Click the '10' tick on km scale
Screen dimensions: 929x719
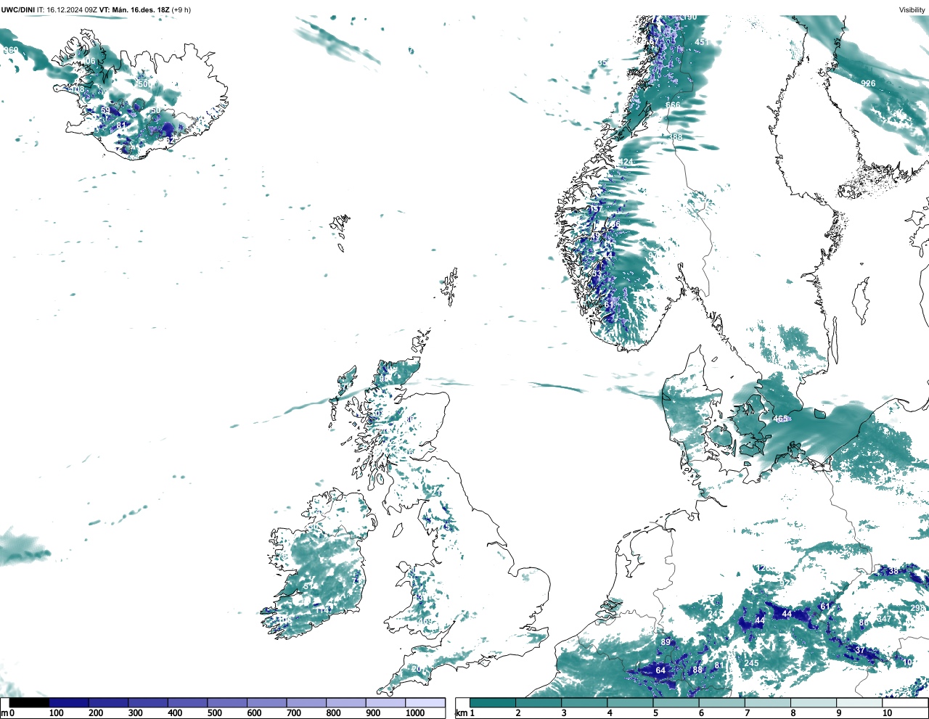point(887,713)
